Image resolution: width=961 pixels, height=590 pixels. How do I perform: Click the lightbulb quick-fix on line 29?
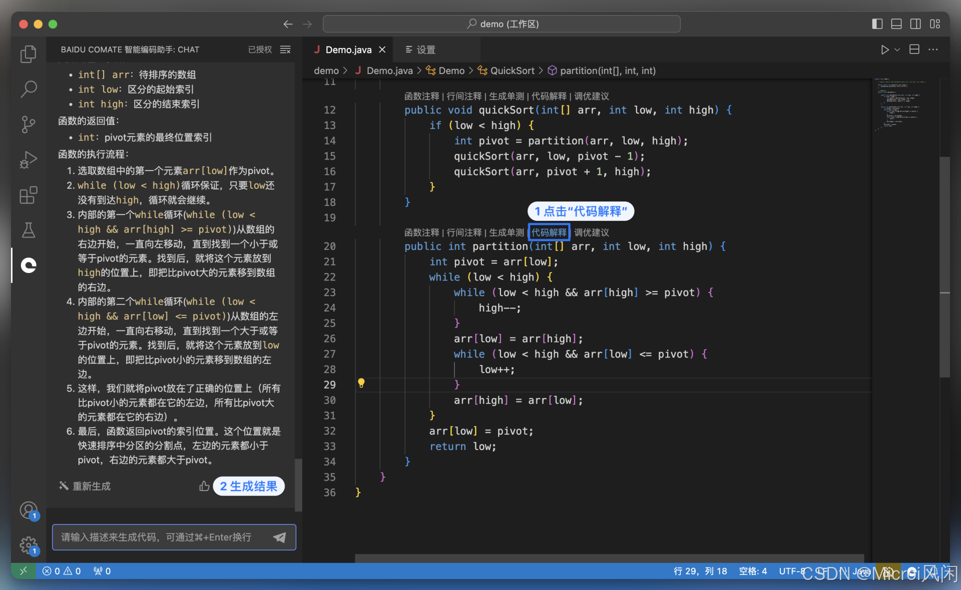click(x=361, y=383)
